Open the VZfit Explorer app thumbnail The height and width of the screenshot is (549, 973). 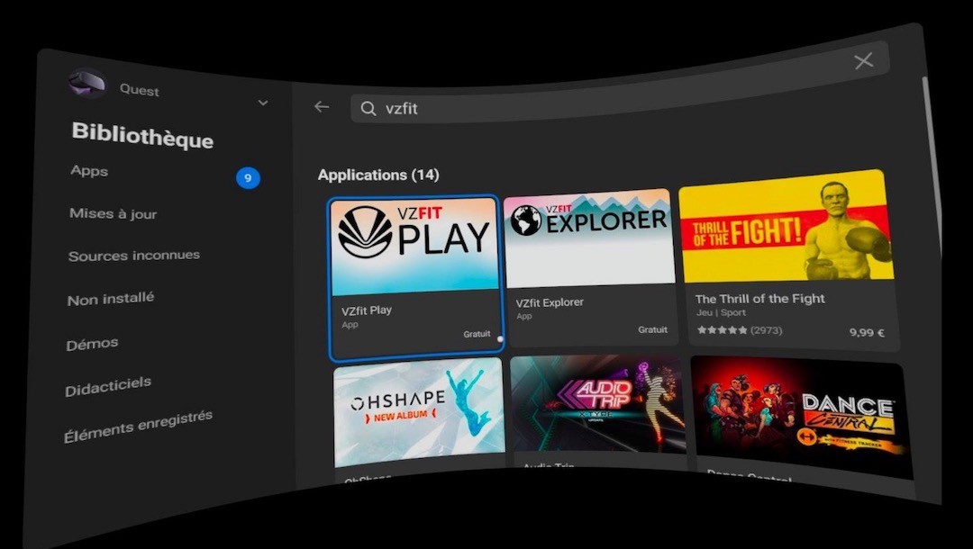pos(589,238)
